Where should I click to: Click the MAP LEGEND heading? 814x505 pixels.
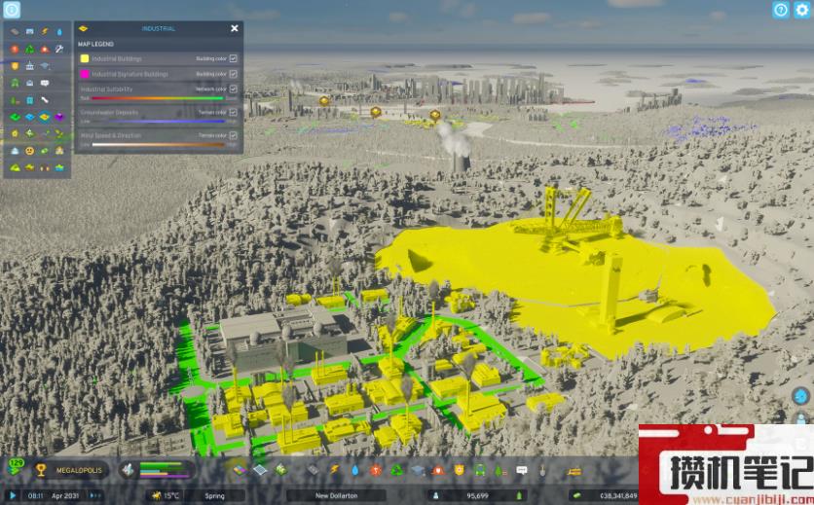pos(96,44)
